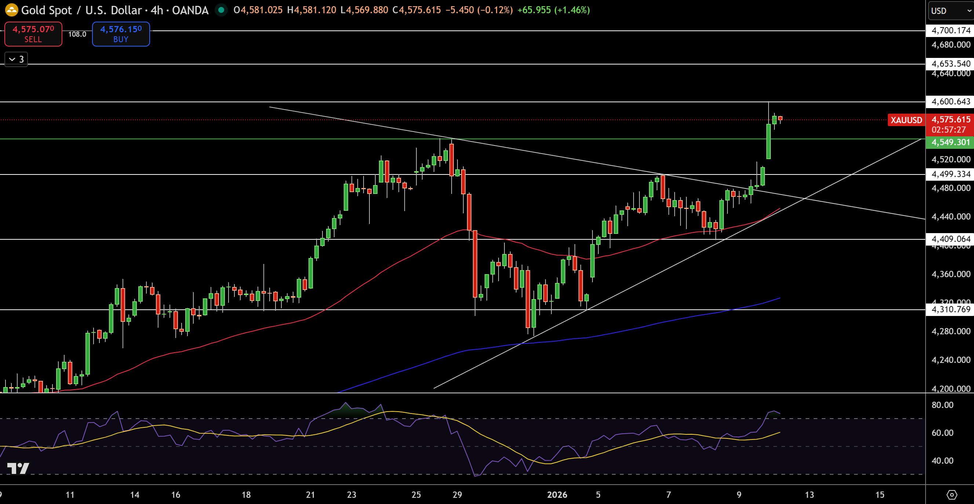Image resolution: width=974 pixels, height=504 pixels.
Task: Click the 108.0 spread value
Action: [77, 34]
